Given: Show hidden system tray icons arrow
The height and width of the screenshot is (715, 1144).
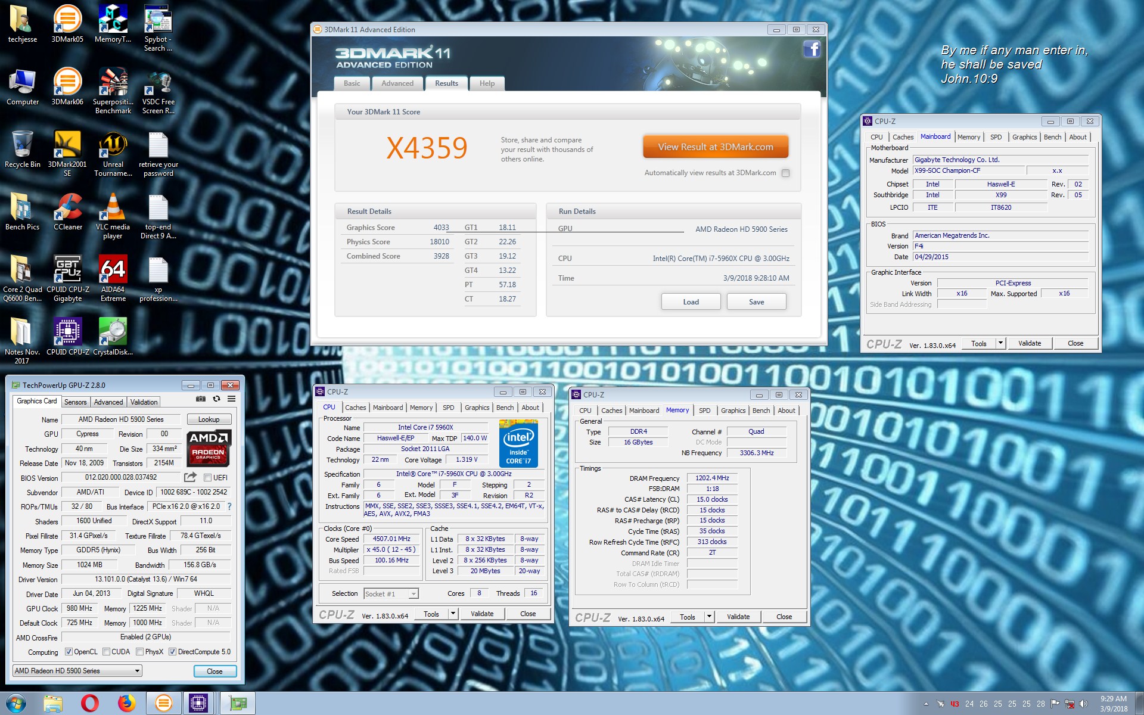Looking at the screenshot, I should (925, 704).
